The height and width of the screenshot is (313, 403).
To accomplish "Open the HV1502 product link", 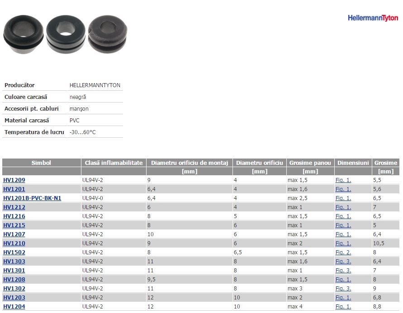I will pyautogui.click(x=14, y=252).
